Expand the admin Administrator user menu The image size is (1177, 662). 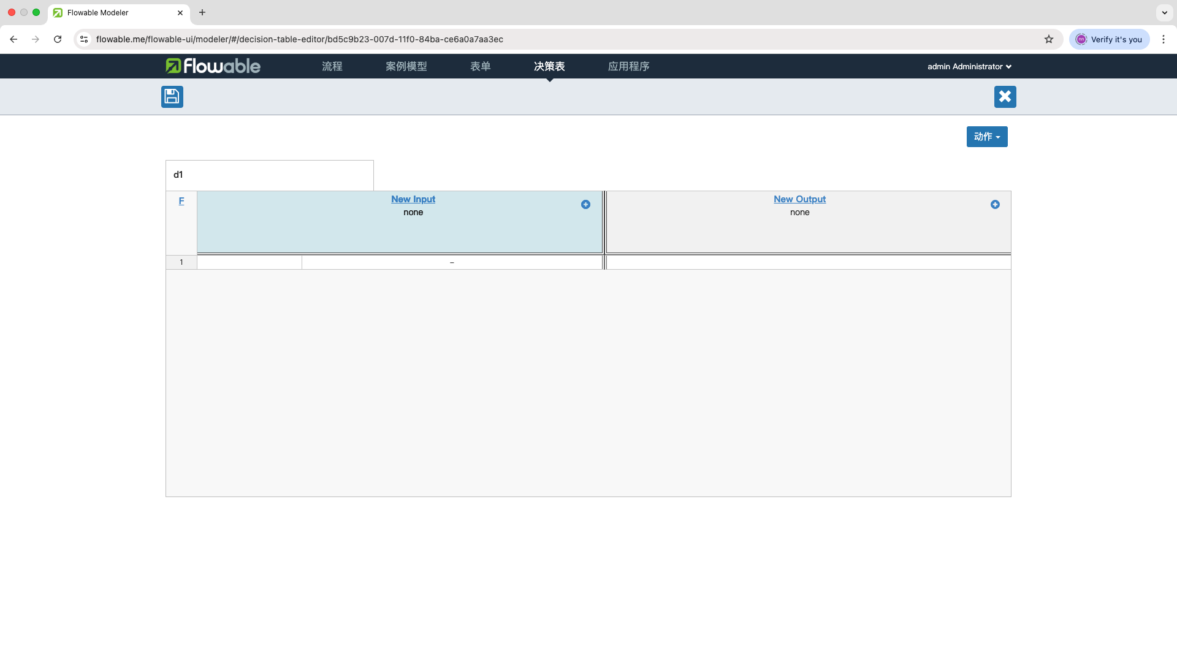[969, 66]
